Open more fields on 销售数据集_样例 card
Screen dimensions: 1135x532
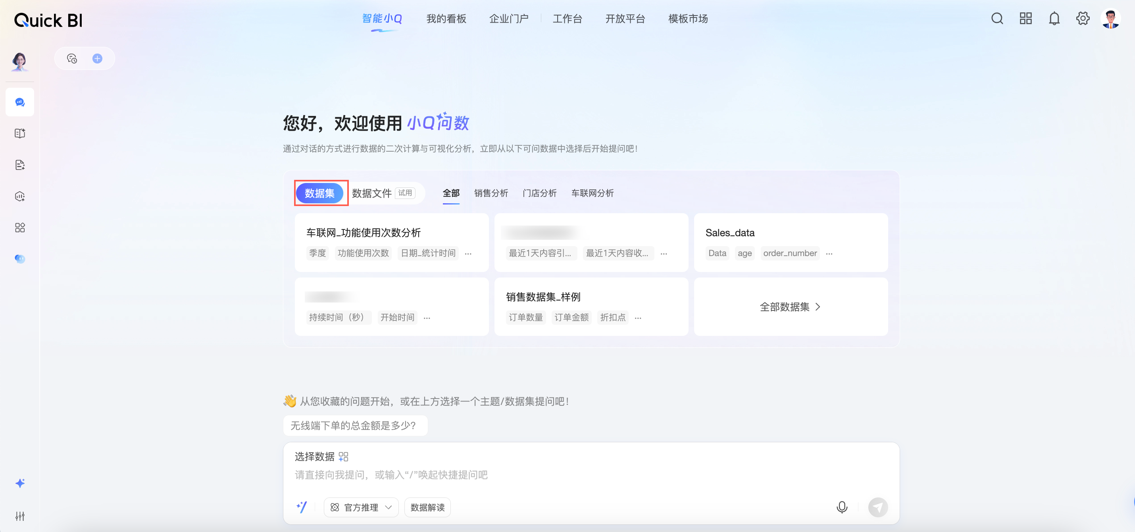pos(638,318)
